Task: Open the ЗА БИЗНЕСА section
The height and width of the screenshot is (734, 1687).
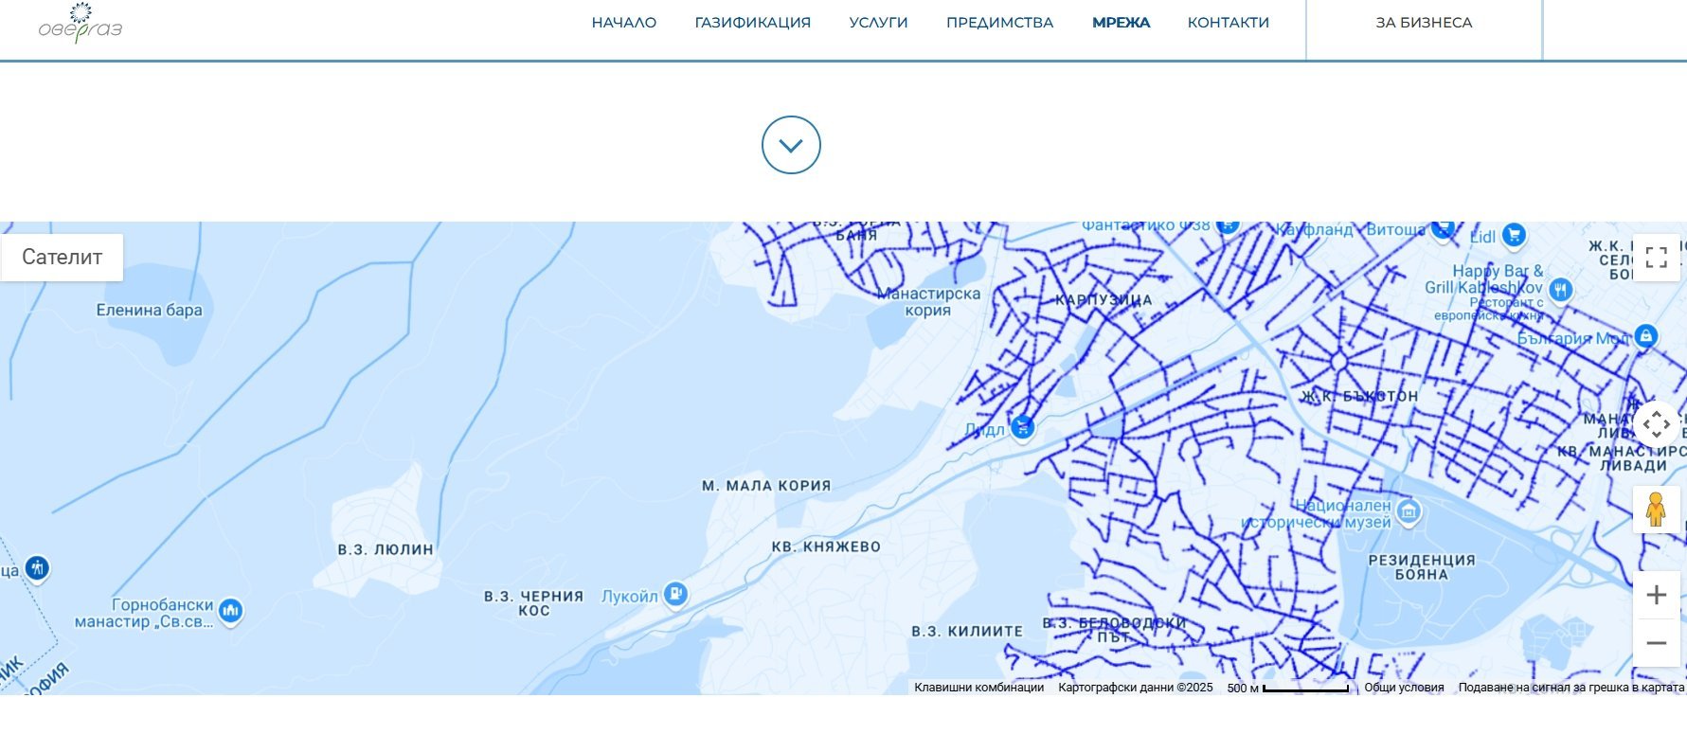Action: pos(1424,23)
